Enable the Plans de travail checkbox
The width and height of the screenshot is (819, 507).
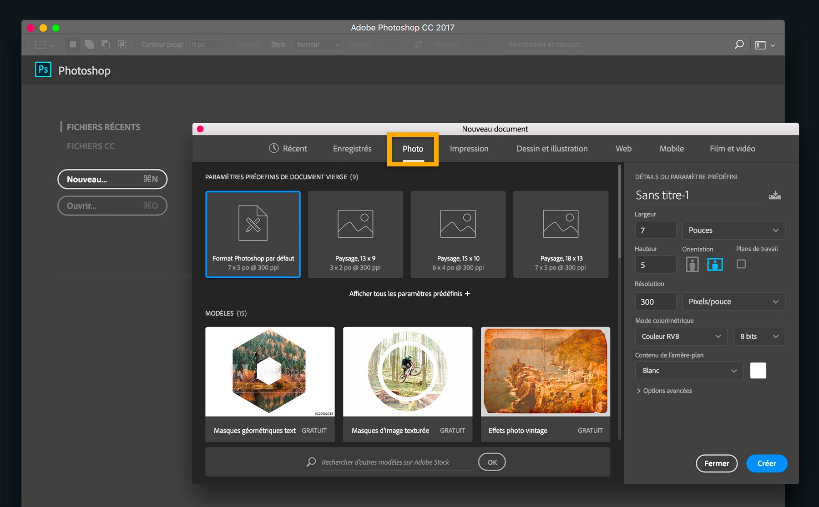pyautogui.click(x=741, y=264)
